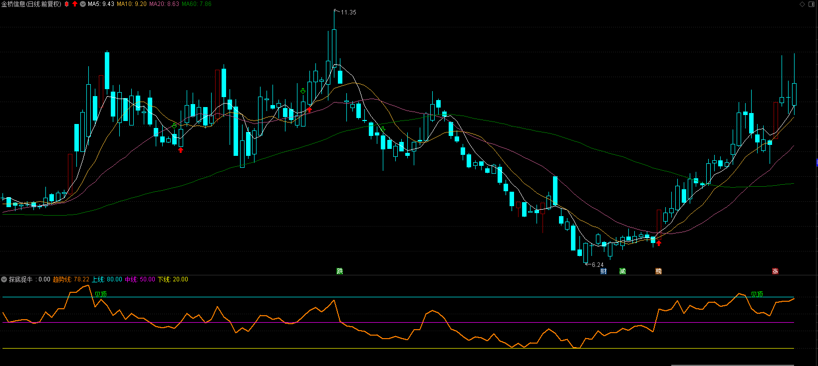The height and width of the screenshot is (366, 818).
Task: Click the 涨 event marker
Action: pos(775,271)
